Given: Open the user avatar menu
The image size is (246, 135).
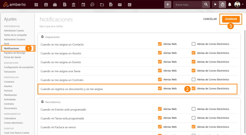Looking at the screenshot, I should pos(237,4).
